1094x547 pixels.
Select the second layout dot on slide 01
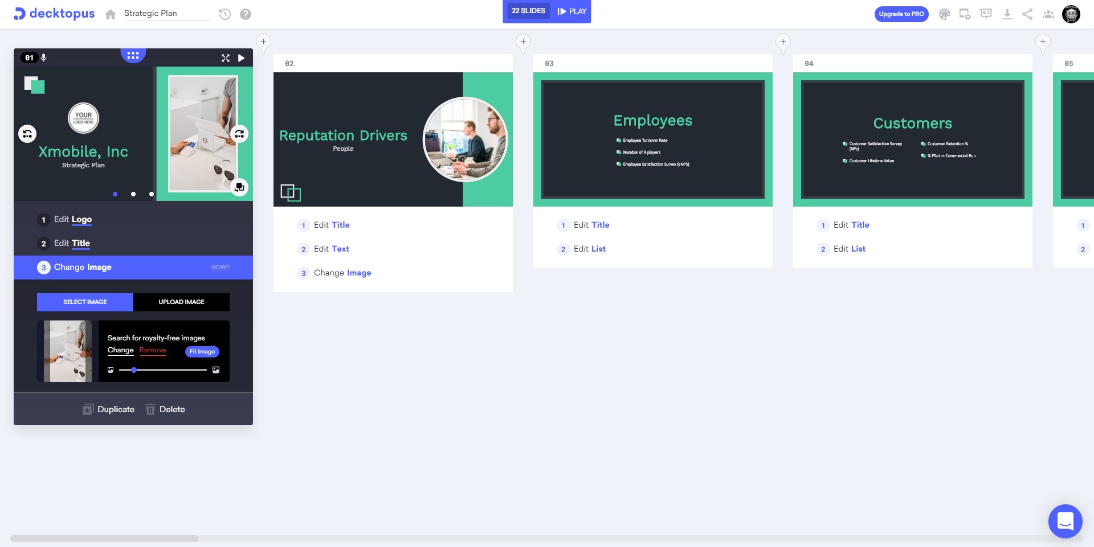point(133,194)
